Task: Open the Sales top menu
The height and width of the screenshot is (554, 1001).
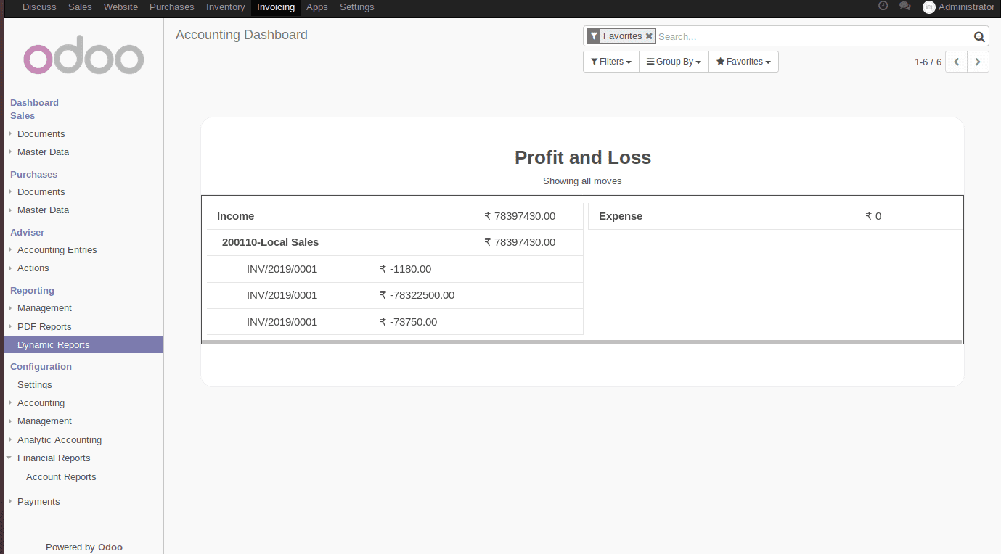Action: pos(80,7)
